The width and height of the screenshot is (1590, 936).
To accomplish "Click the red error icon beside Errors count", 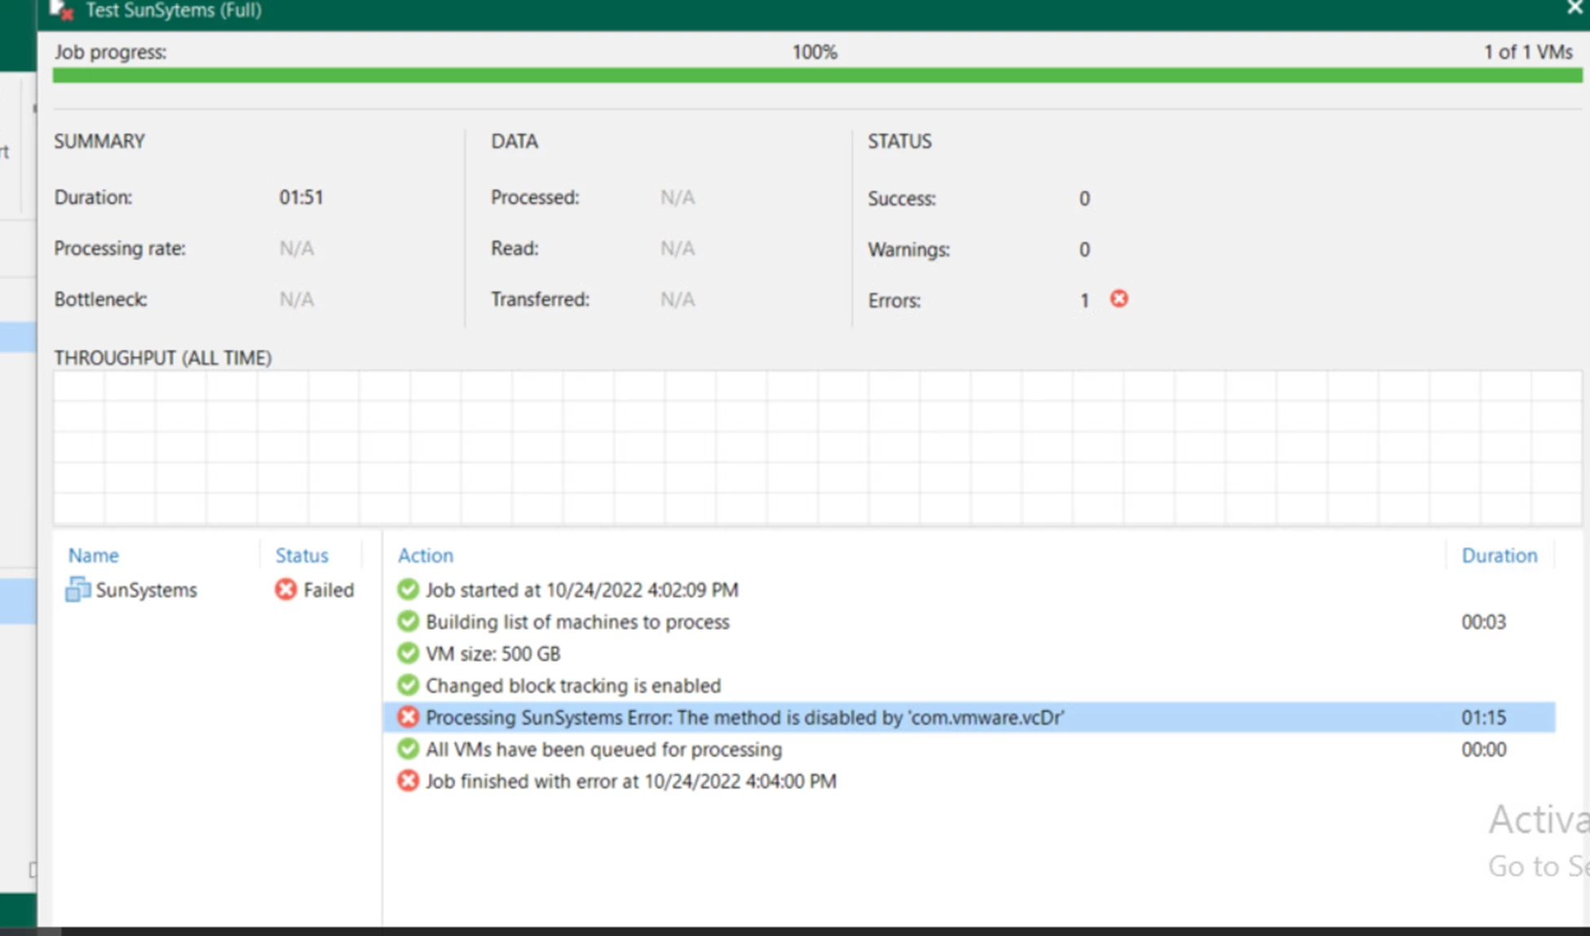I will [1119, 299].
